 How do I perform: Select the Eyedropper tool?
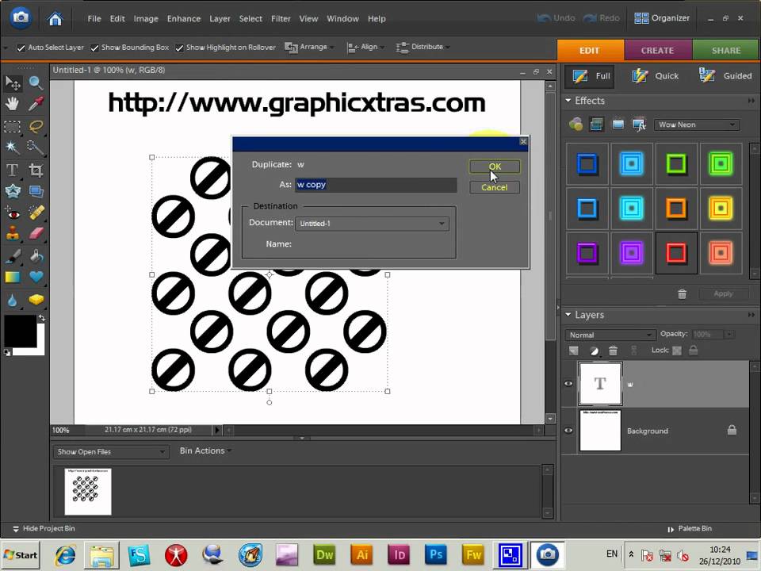coord(36,104)
